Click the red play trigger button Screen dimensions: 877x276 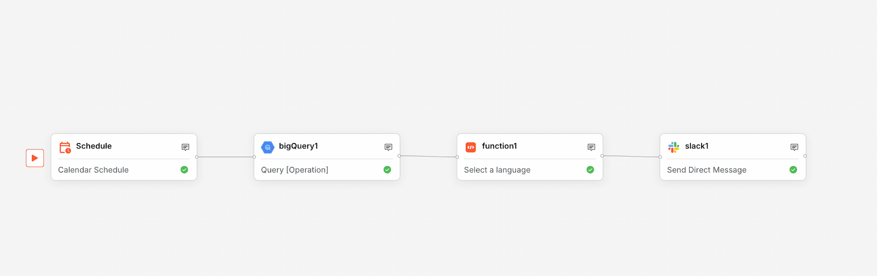[x=35, y=158]
